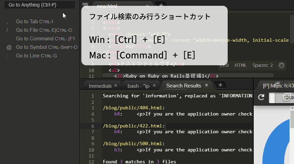294x164 pixels.
Task: Select Go to File option
Action: [44, 30]
